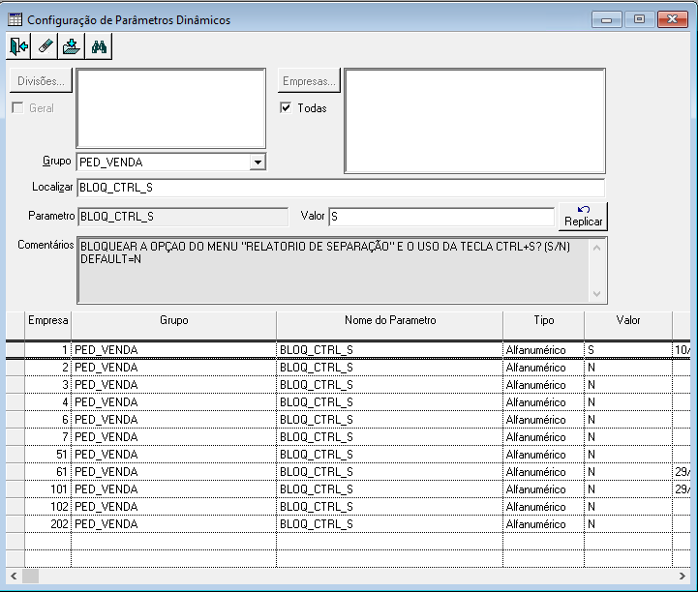The height and width of the screenshot is (592, 698).
Task: Click the exit door toolbar icon
Action: pyautogui.click(x=18, y=46)
